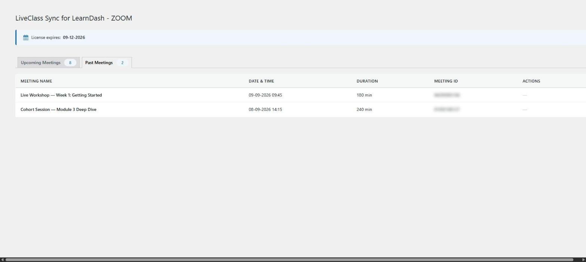This screenshot has width=586, height=262.
Task: Click the Upcoming Meetings count badge 8
Action: coord(70,63)
